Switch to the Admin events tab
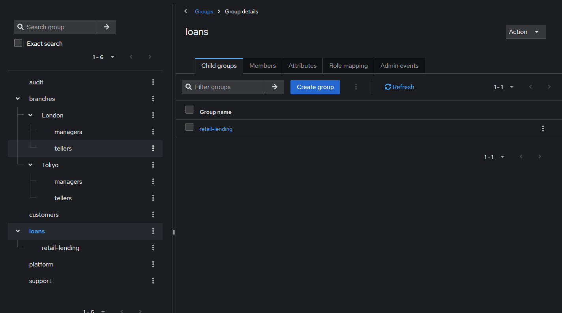Image resolution: width=562 pixels, height=313 pixels. (399, 66)
